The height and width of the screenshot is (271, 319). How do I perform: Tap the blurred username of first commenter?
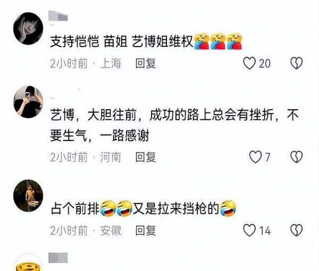coord(58,16)
